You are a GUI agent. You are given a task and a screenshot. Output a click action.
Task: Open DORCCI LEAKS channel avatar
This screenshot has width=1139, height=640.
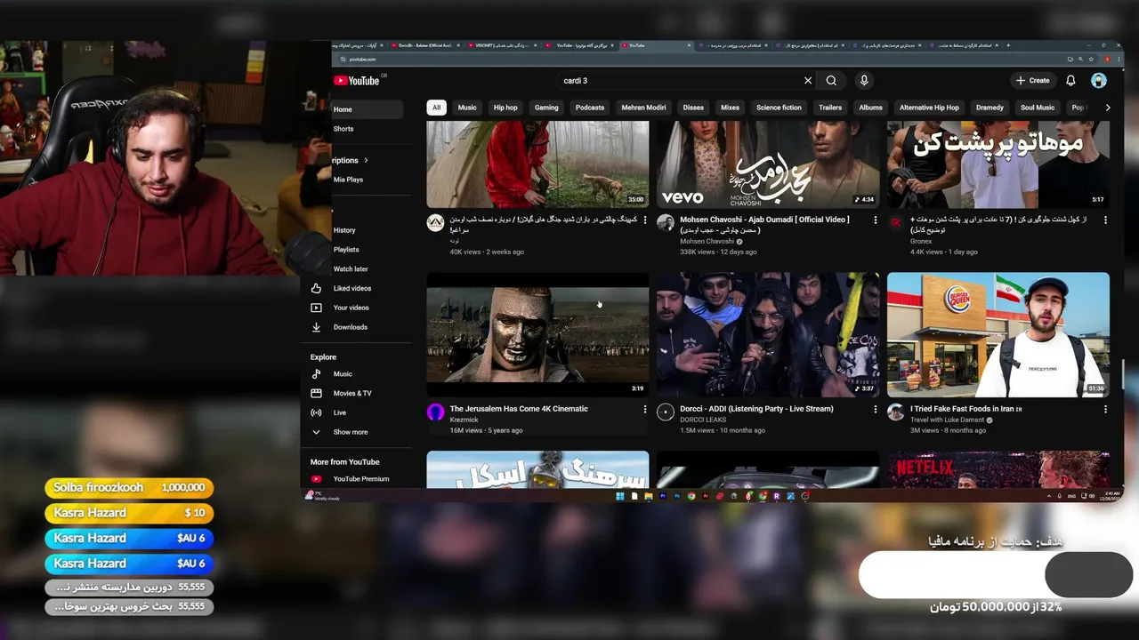coord(666,412)
